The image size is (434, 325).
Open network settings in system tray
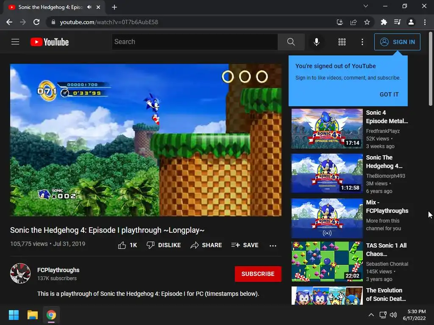383,315
